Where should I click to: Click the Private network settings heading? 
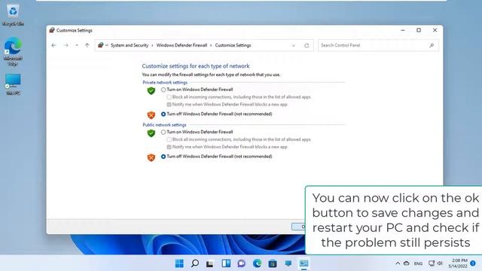click(x=165, y=82)
